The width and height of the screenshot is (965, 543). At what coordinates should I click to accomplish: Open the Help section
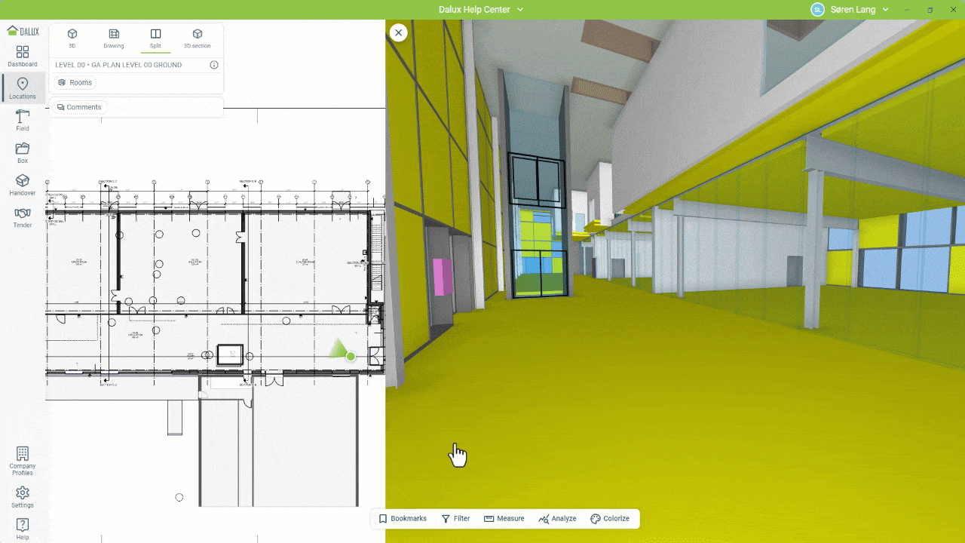click(23, 529)
